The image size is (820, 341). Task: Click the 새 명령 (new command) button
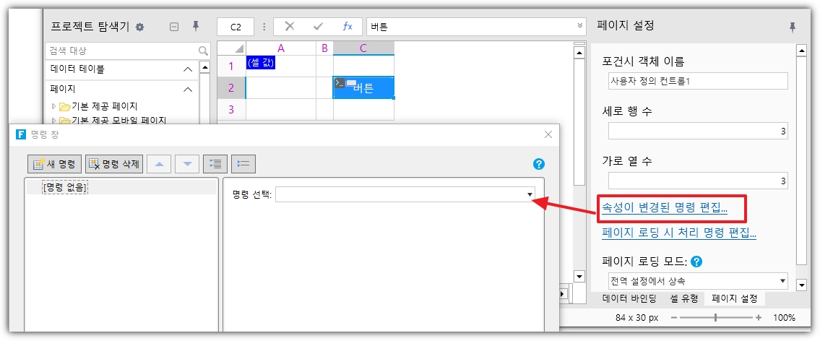tap(55, 164)
